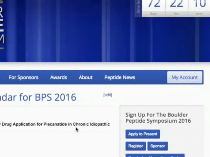
Task: Click the [edit] link near the title
Action: tap(108, 95)
